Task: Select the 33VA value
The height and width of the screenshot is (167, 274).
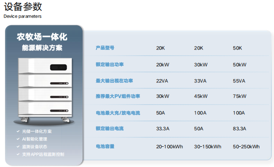Action: [x=200, y=81]
